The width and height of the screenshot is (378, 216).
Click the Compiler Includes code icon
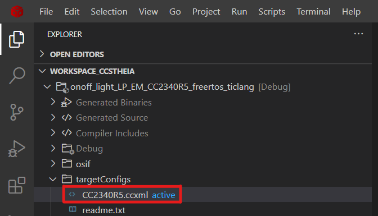[x=67, y=133]
